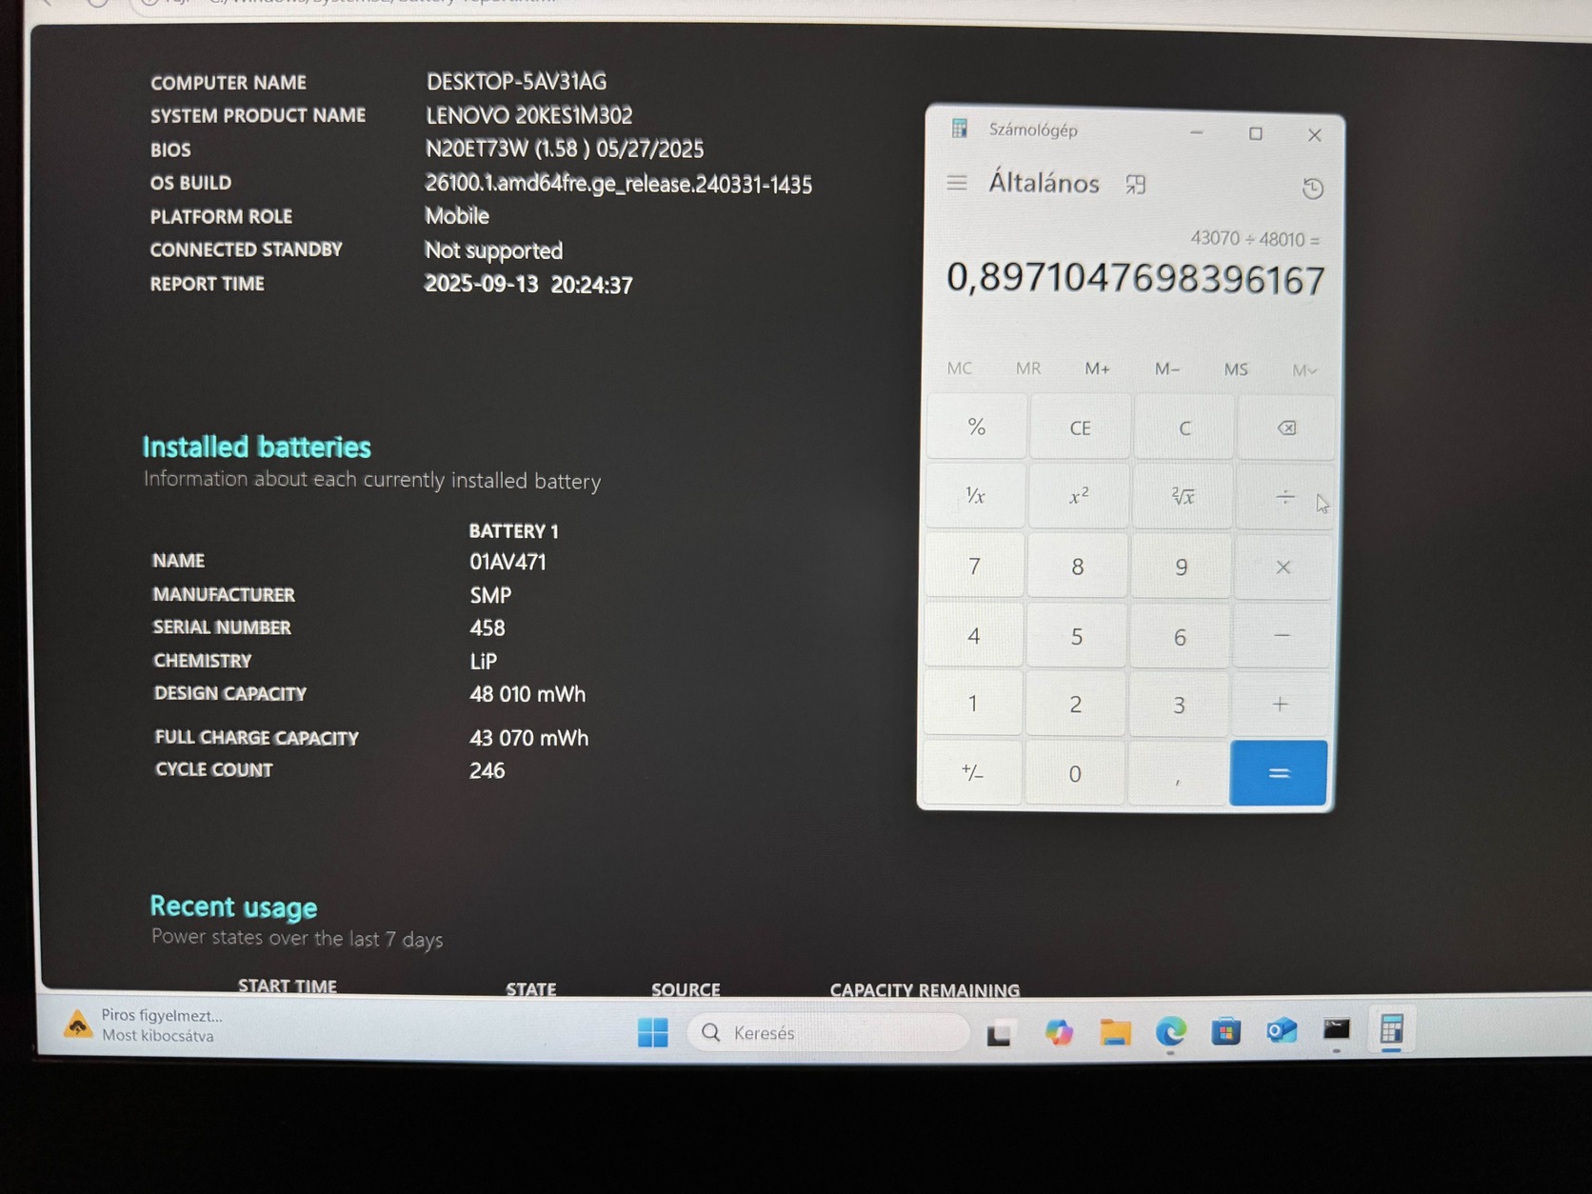Click the 'Recent usage' heading
Viewport: 1592px width, 1194px height.
pyautogui.click(x=233, y=906)
